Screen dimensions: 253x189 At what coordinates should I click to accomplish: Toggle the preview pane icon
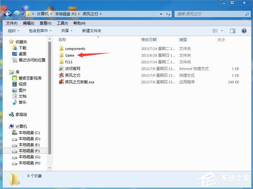tap(232, 31)
